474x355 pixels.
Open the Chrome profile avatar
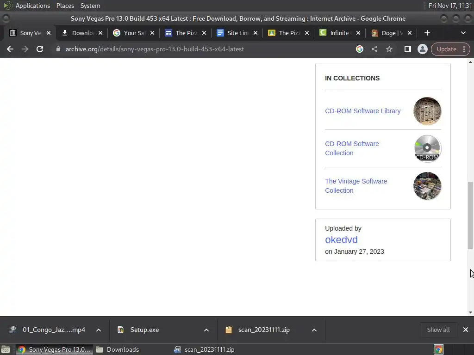pos(422,49)
